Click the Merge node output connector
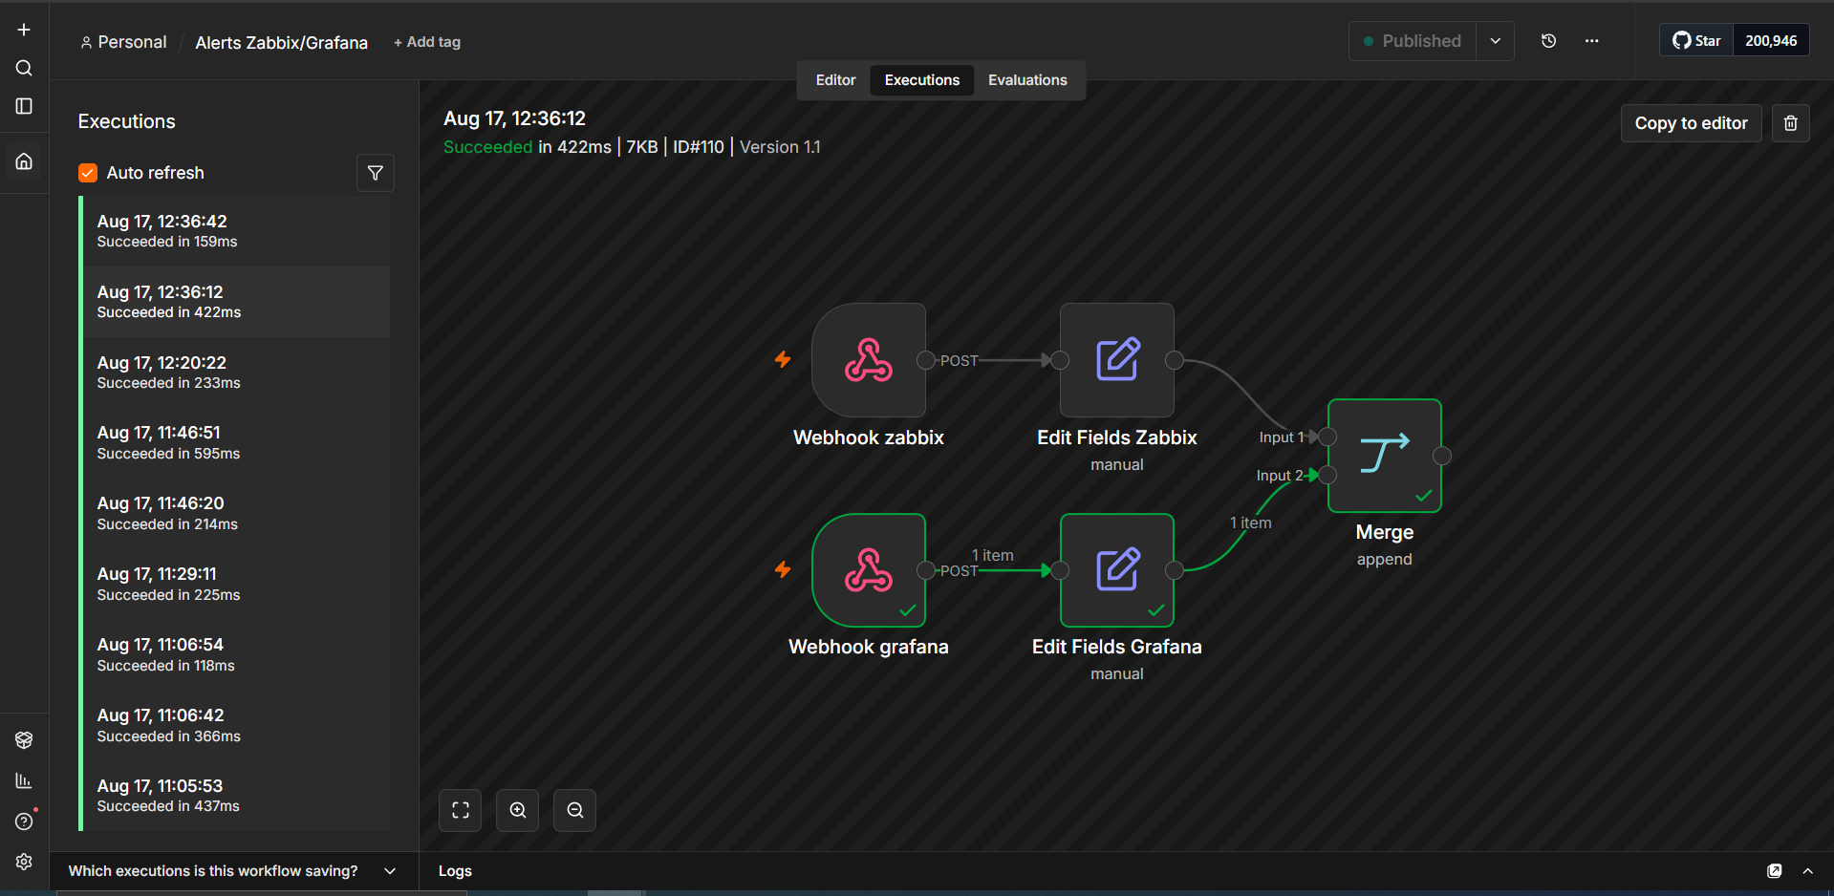 click(x=1442, y=456)
